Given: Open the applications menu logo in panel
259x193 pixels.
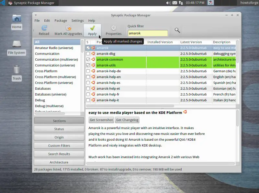Looking at the screenshot, I should [3, 3].
